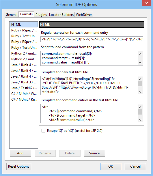Click the up arrow of the command entries template scrollbar
153x176 pixels.
click(x=140, y=107)
